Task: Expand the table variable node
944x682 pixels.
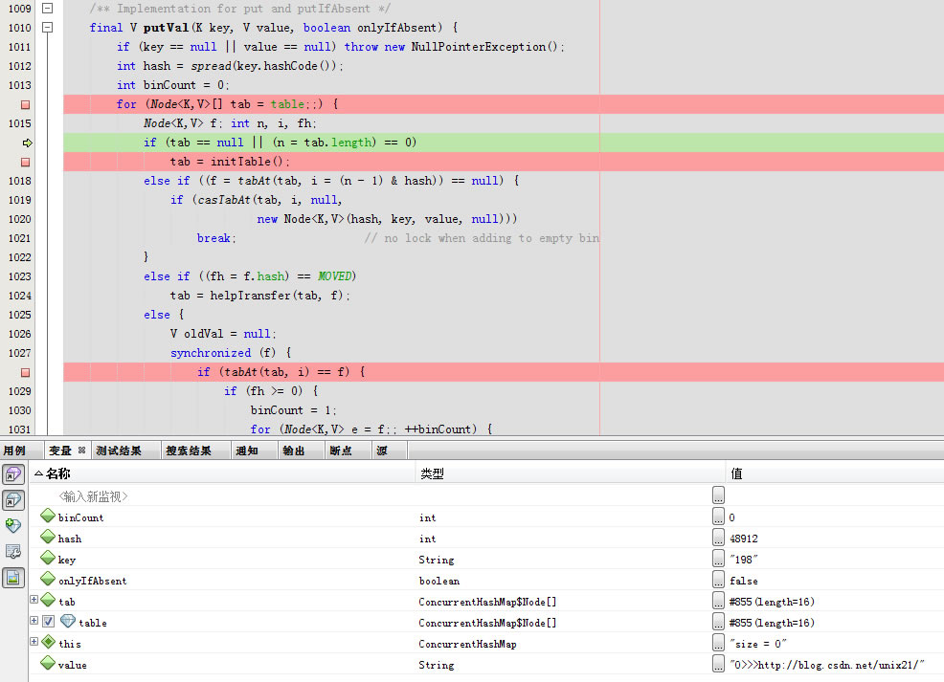Action: tap(34, 621)
